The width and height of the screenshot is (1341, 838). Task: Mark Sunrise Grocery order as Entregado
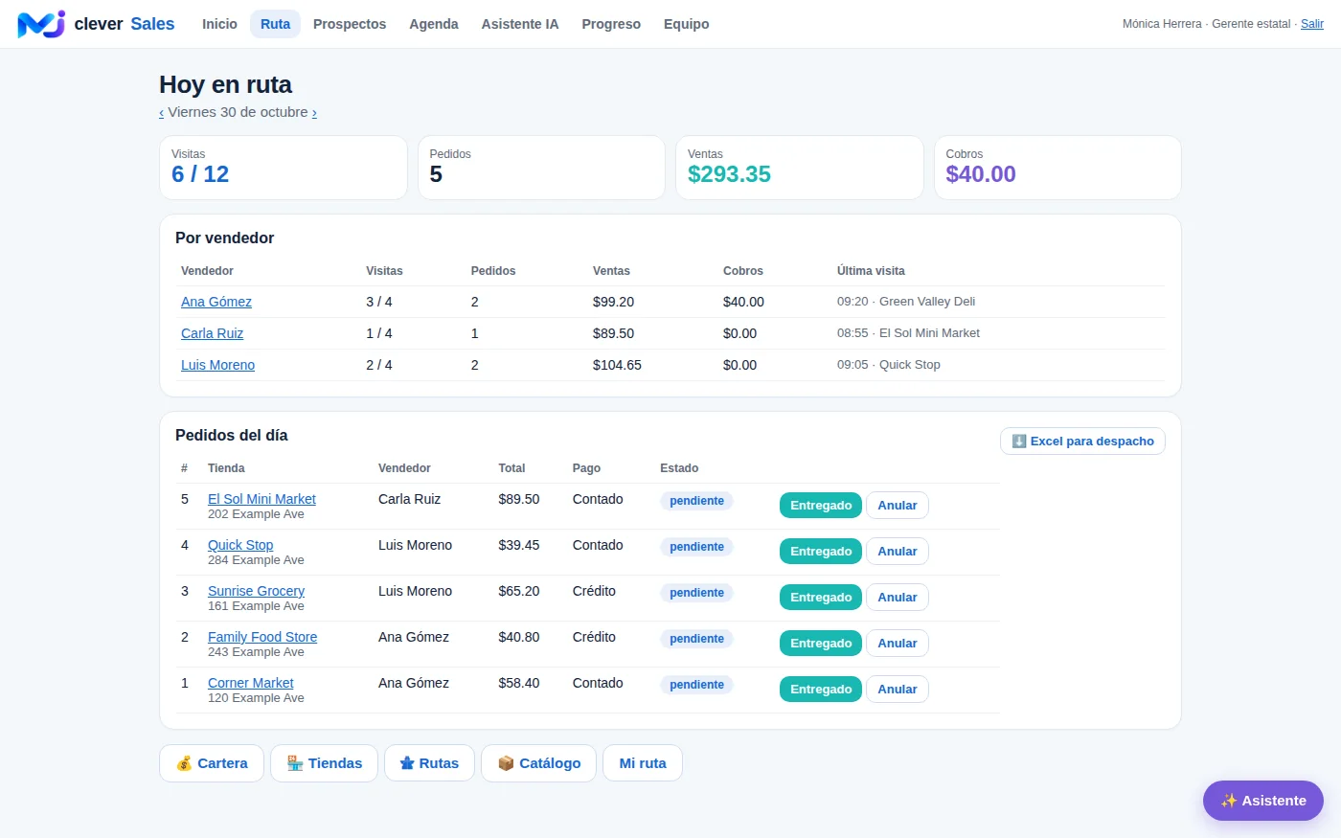pos(821,598)
